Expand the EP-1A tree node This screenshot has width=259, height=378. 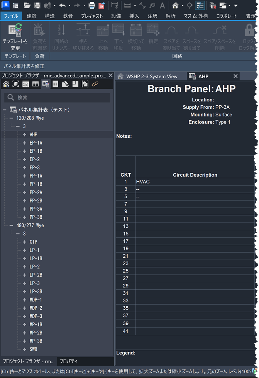click(x=24, y=143)
